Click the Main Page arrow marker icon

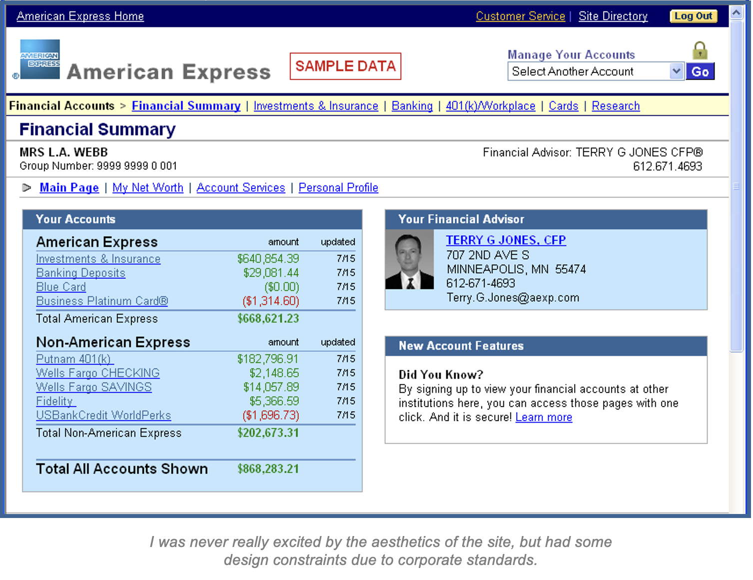coord(26,188)
